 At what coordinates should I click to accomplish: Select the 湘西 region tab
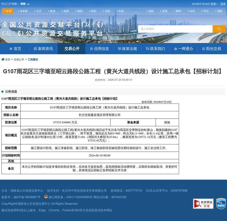click(219, 11)
